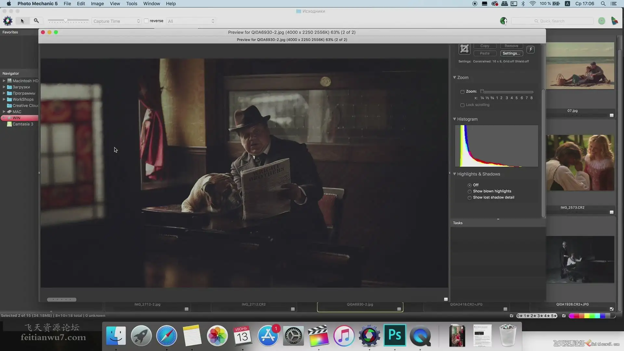Click the lightning bolt icon next to Settings
Viewport: 624px width, 351px height.
pos(530,49)
